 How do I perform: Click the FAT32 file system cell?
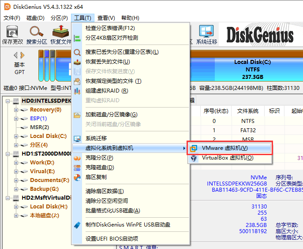coord(248,130)
